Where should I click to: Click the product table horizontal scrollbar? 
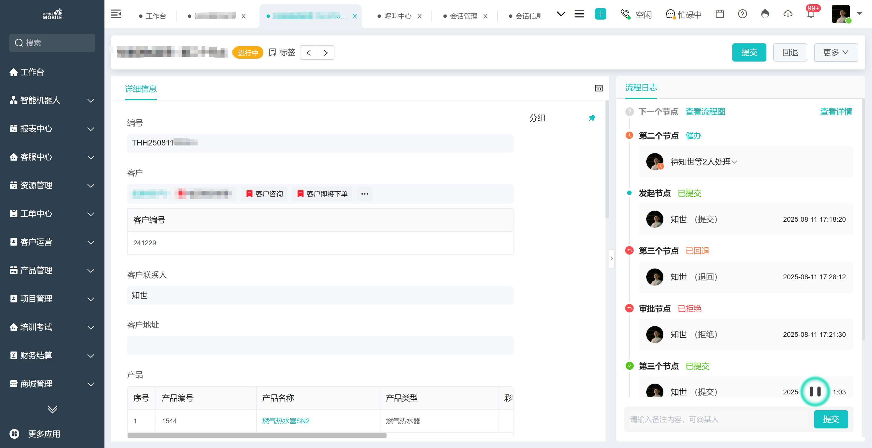[x=257, y=435]
